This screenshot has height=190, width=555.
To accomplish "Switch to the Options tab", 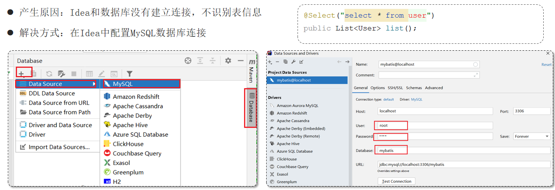I will pos(378,88).
